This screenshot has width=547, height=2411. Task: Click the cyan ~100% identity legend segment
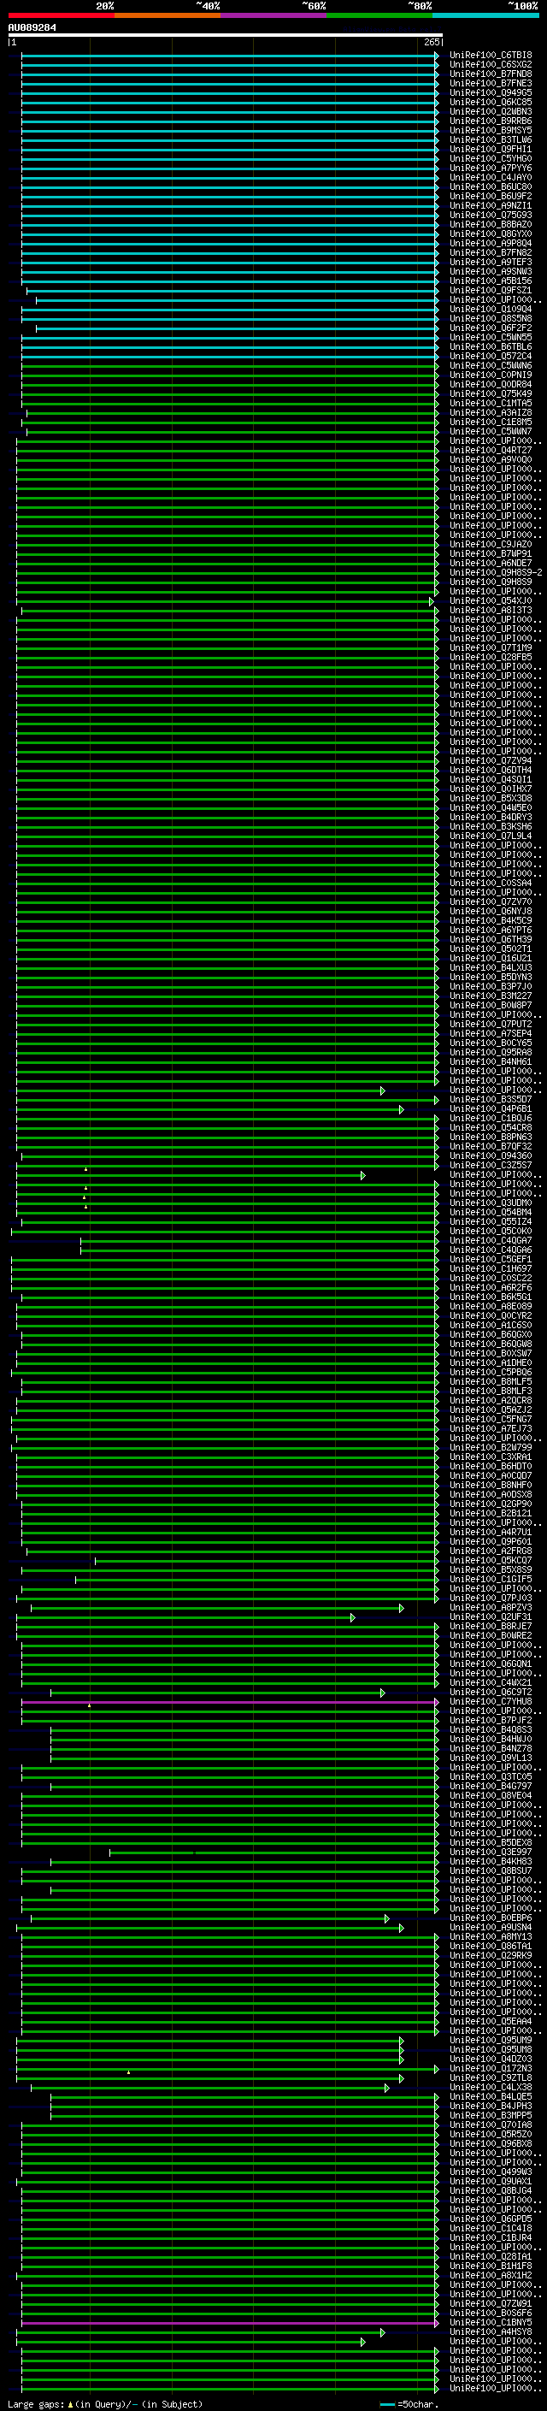click(x=485, y=15)
